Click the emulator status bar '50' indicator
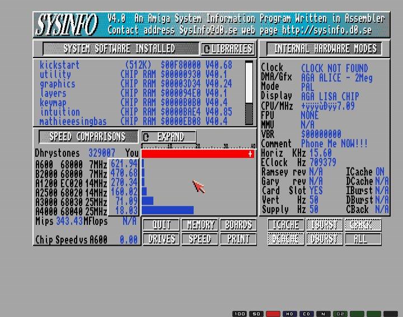Viewport: 403px width, 317px height. 256,314
